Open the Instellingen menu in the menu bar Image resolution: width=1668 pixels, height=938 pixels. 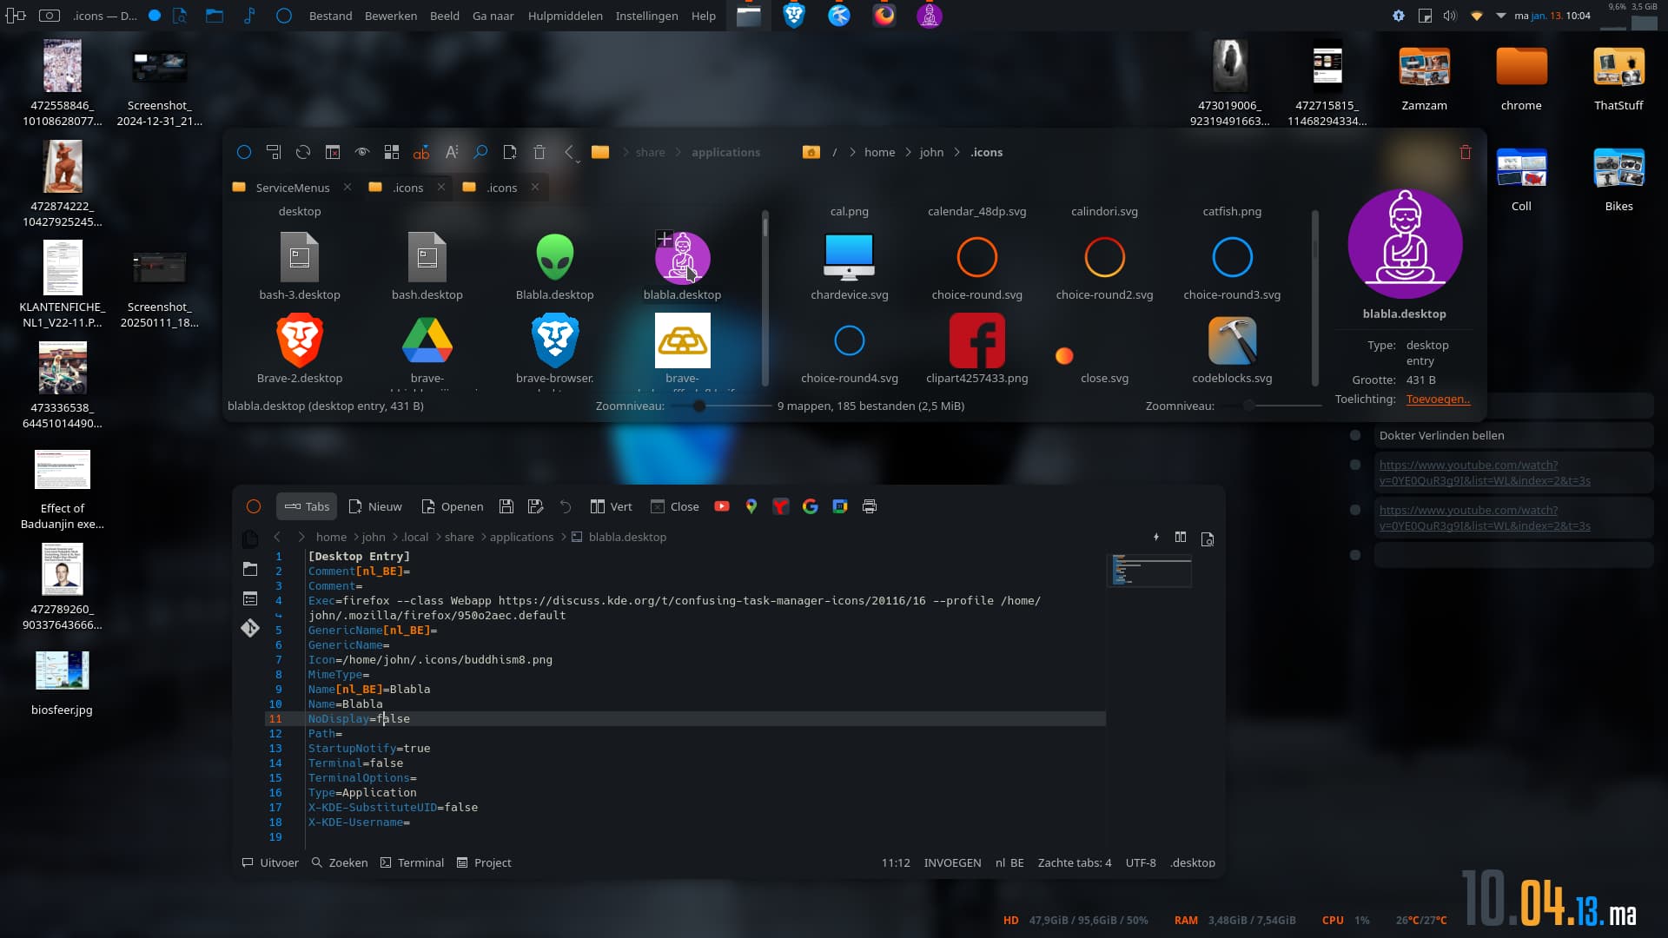[x=646, y=16]
